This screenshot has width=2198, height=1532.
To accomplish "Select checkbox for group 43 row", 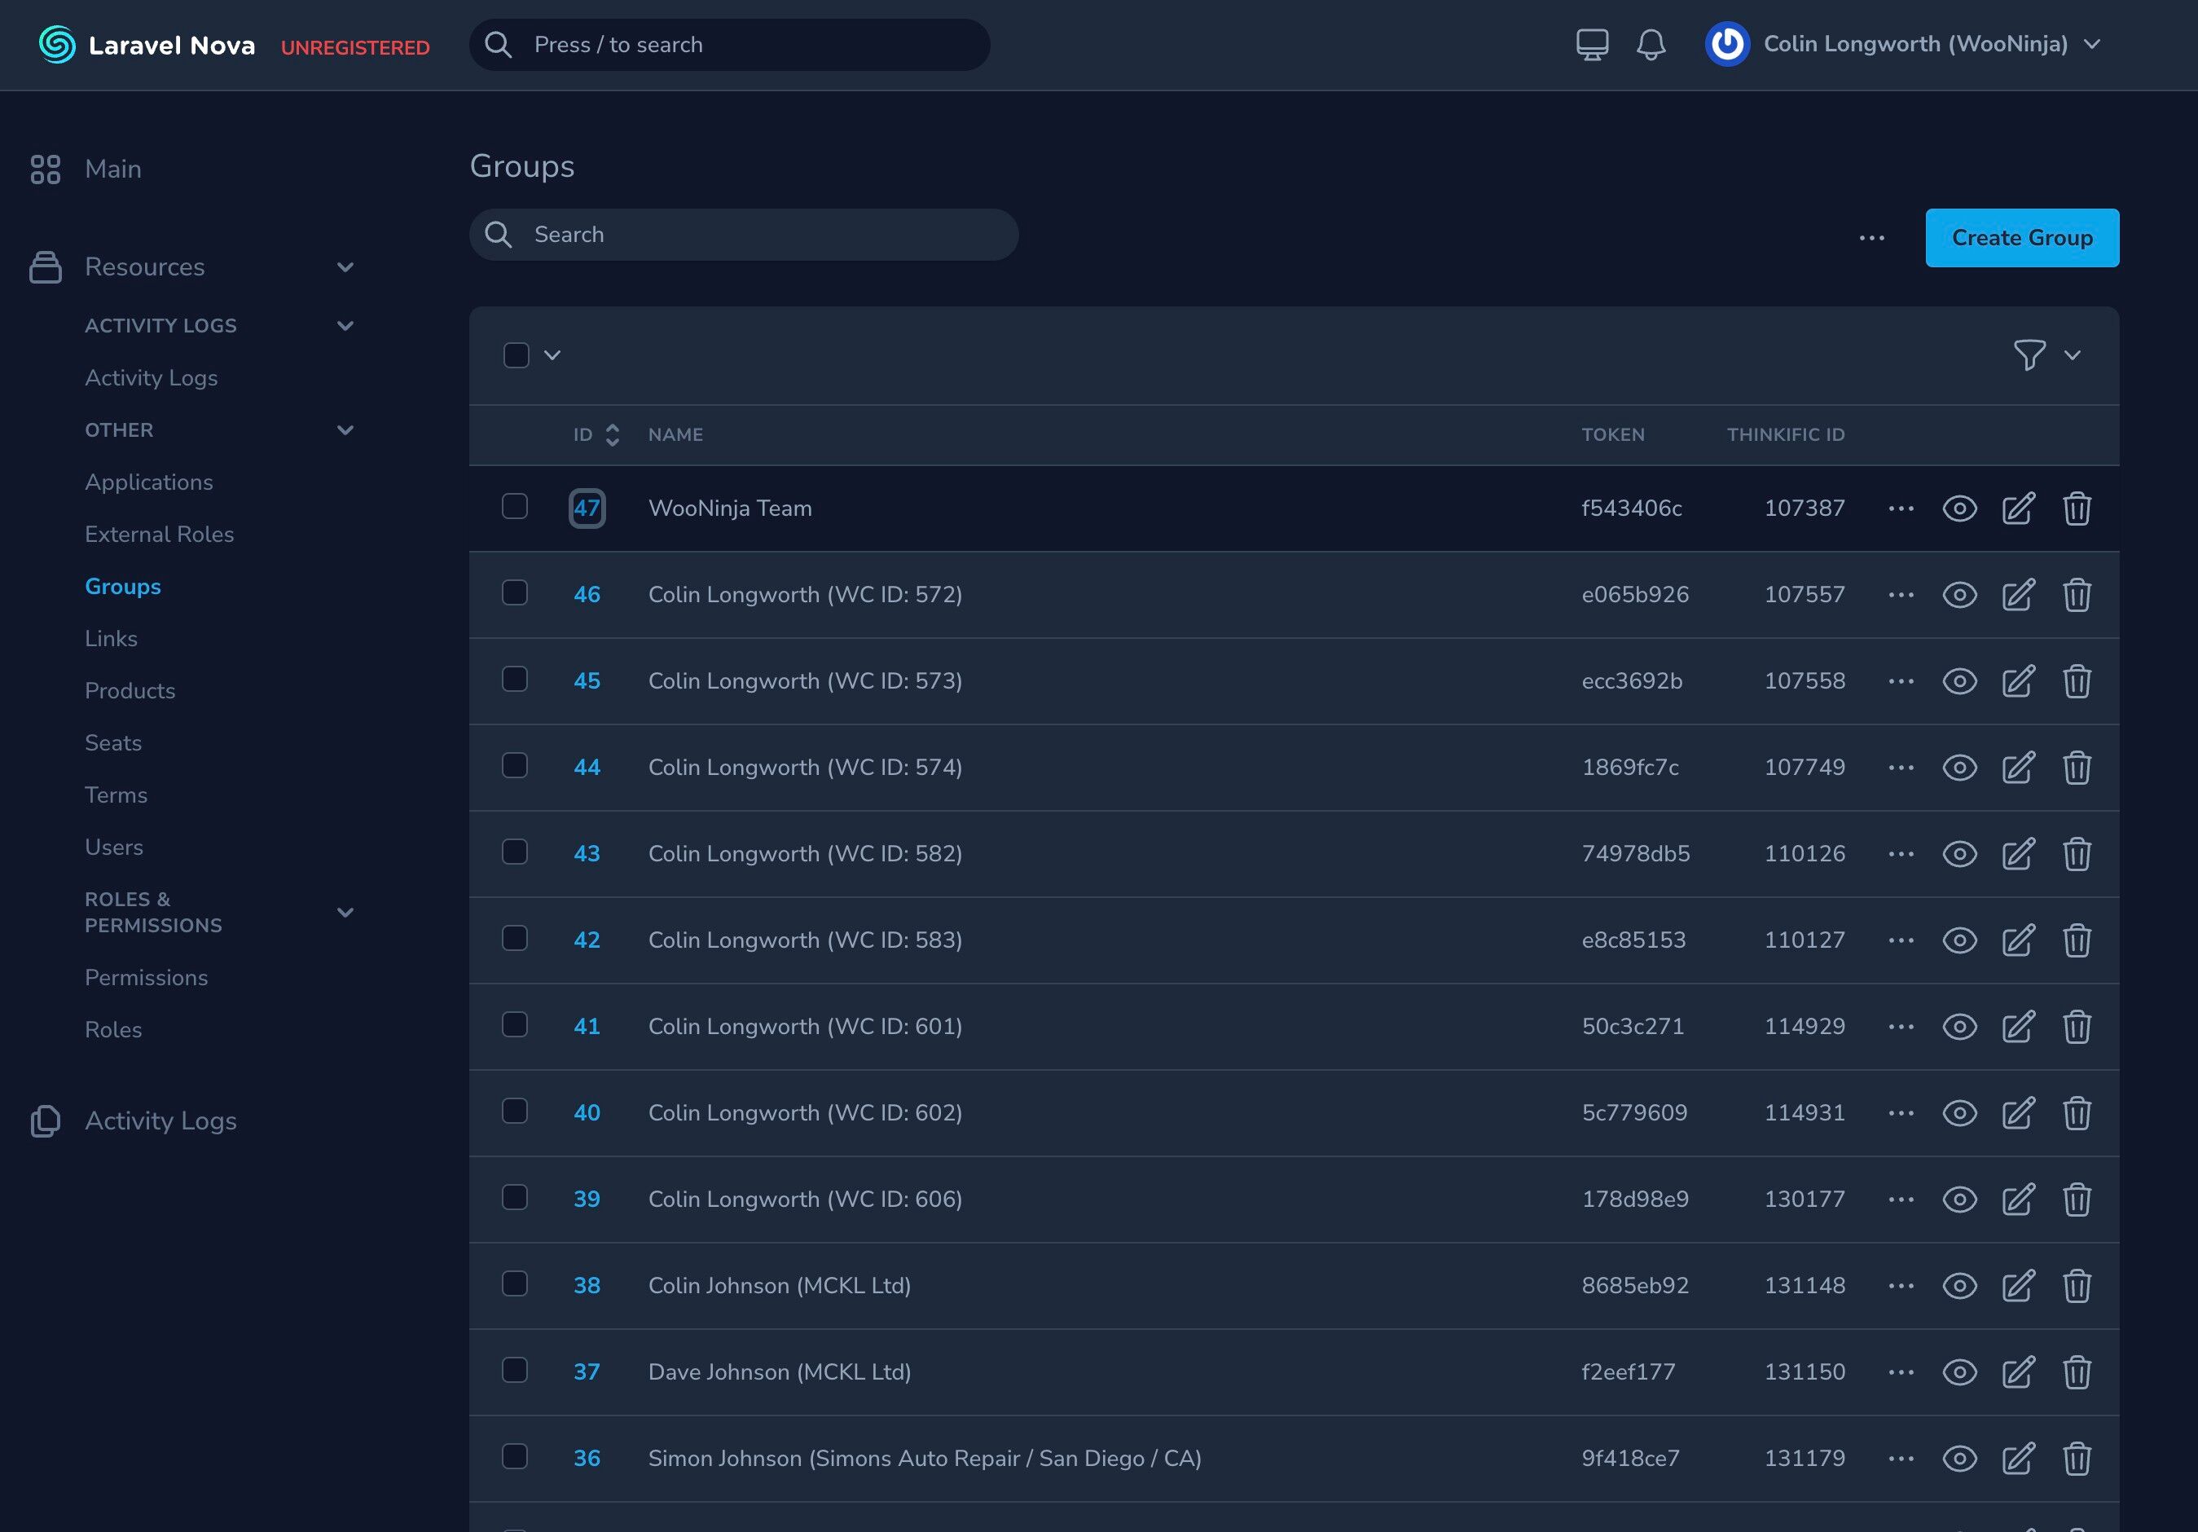I will point(515,852).
